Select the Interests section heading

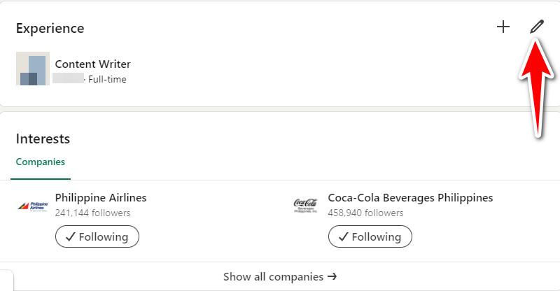(x=43, y=139)
